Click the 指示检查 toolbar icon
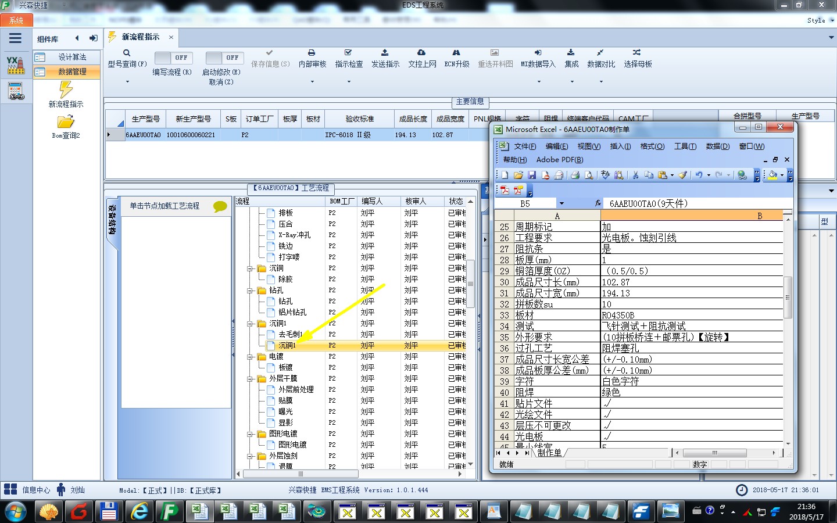This screenshot has height=523, width=837. pyautogui.click(x=348, y=53)
